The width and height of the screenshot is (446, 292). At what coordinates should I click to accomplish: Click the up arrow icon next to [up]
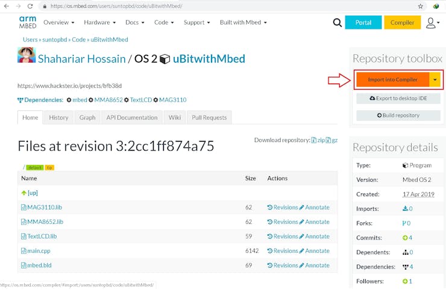pyautogui.click(x=24, y=193)
